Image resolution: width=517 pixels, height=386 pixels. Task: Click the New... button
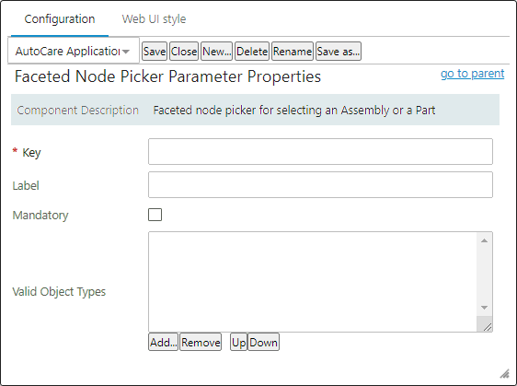[x=216, y=52]
